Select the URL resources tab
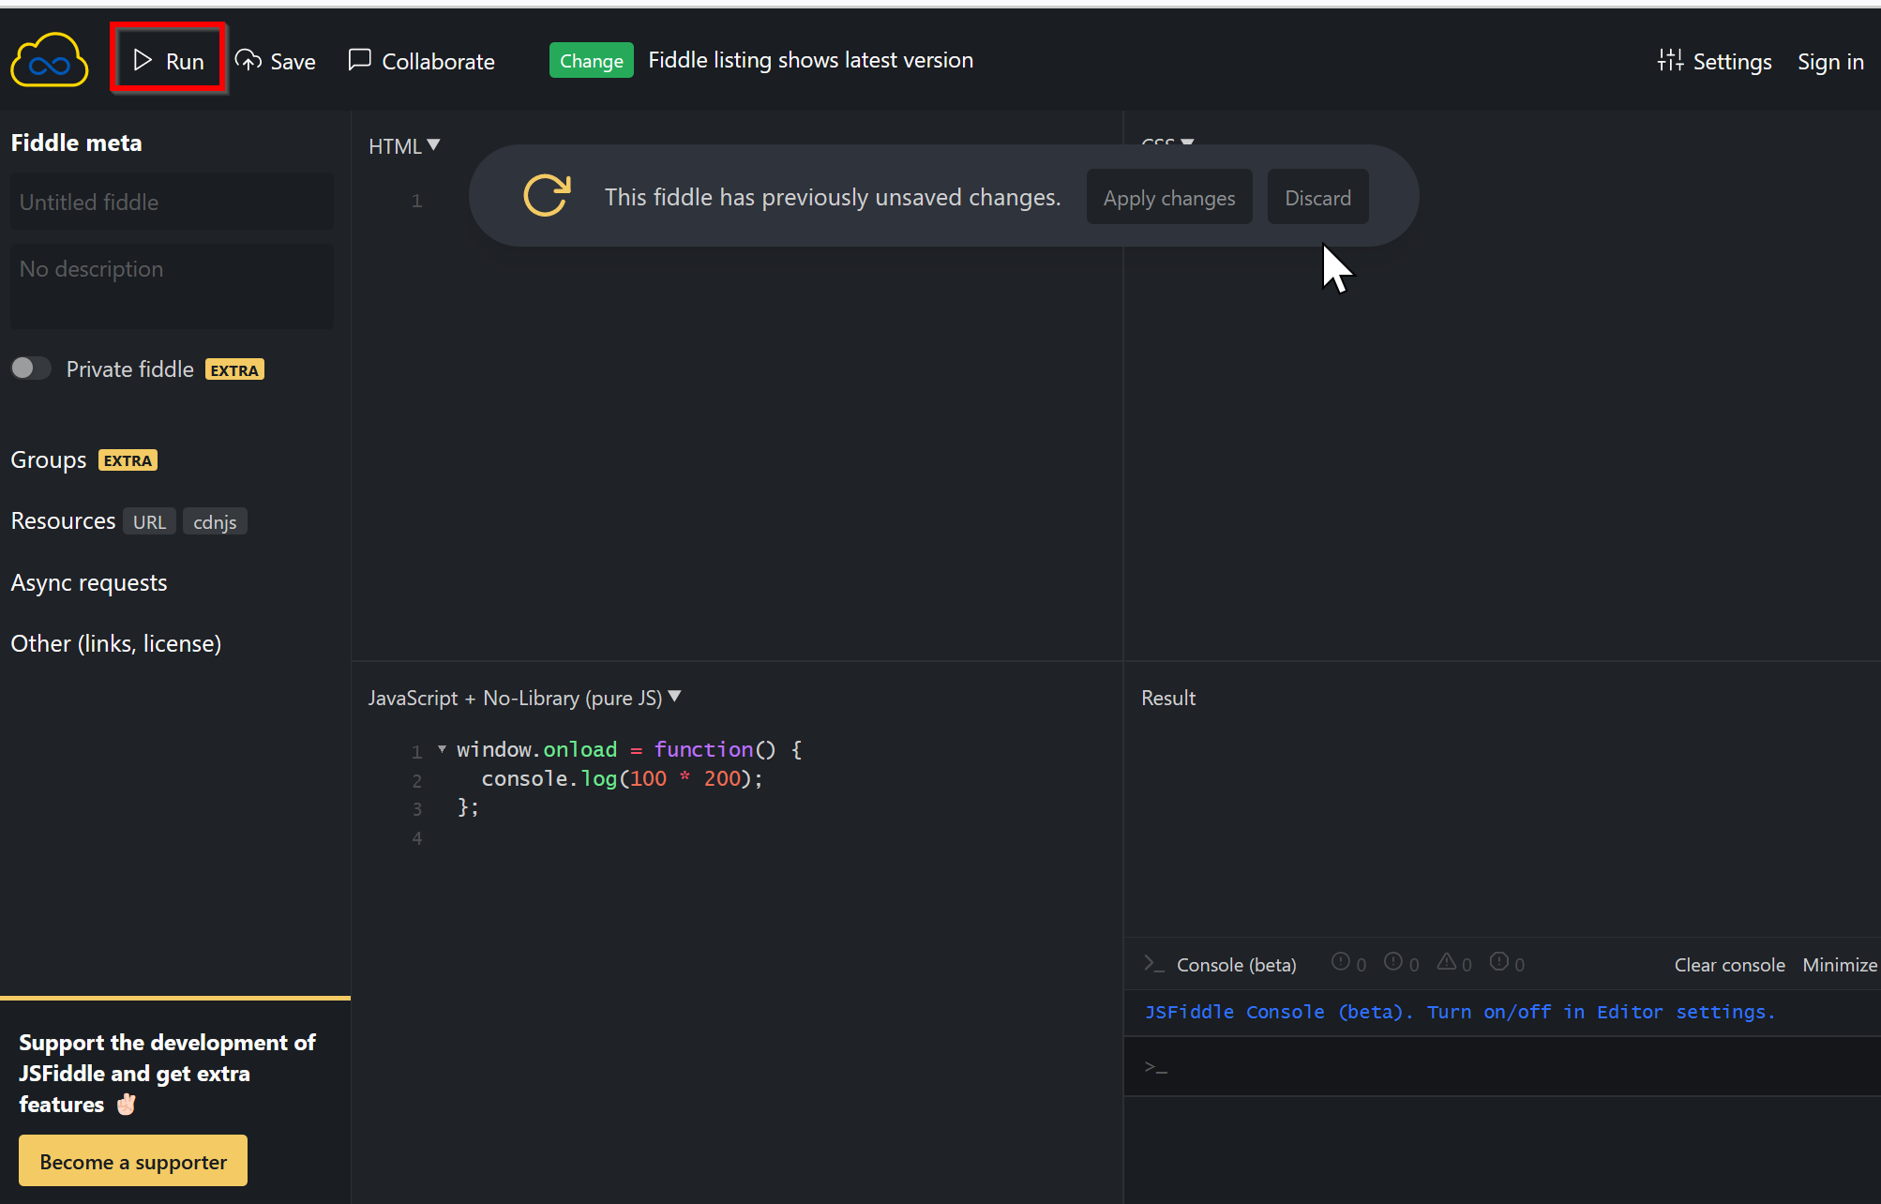Viewport: 1881px width, 1204px height. [149, 521]
